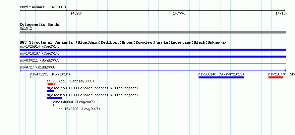Open the nsv968140 (Sudmant2013) blue bar
295x135 pixels.
pos(221,77)
